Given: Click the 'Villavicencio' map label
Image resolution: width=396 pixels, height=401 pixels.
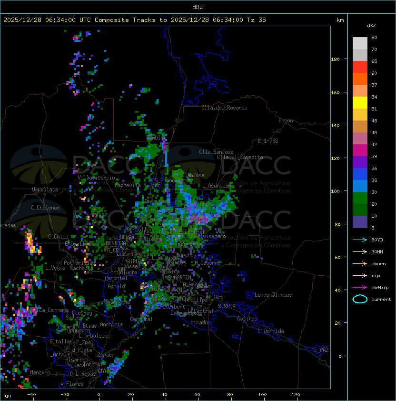Looking at the screenshot, I should point(96,178).
